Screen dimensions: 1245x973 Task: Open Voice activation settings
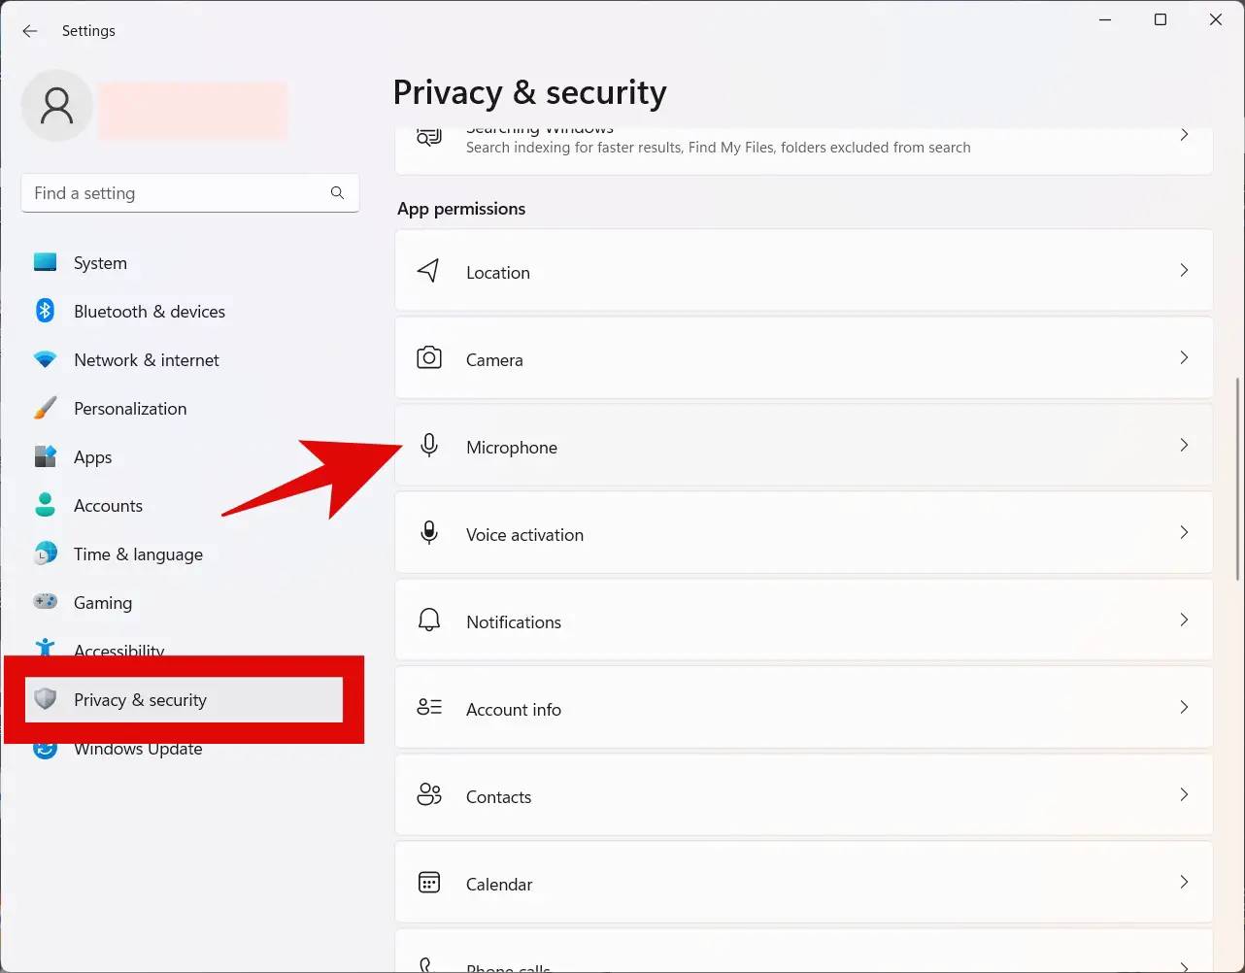[x=804, y=533]
